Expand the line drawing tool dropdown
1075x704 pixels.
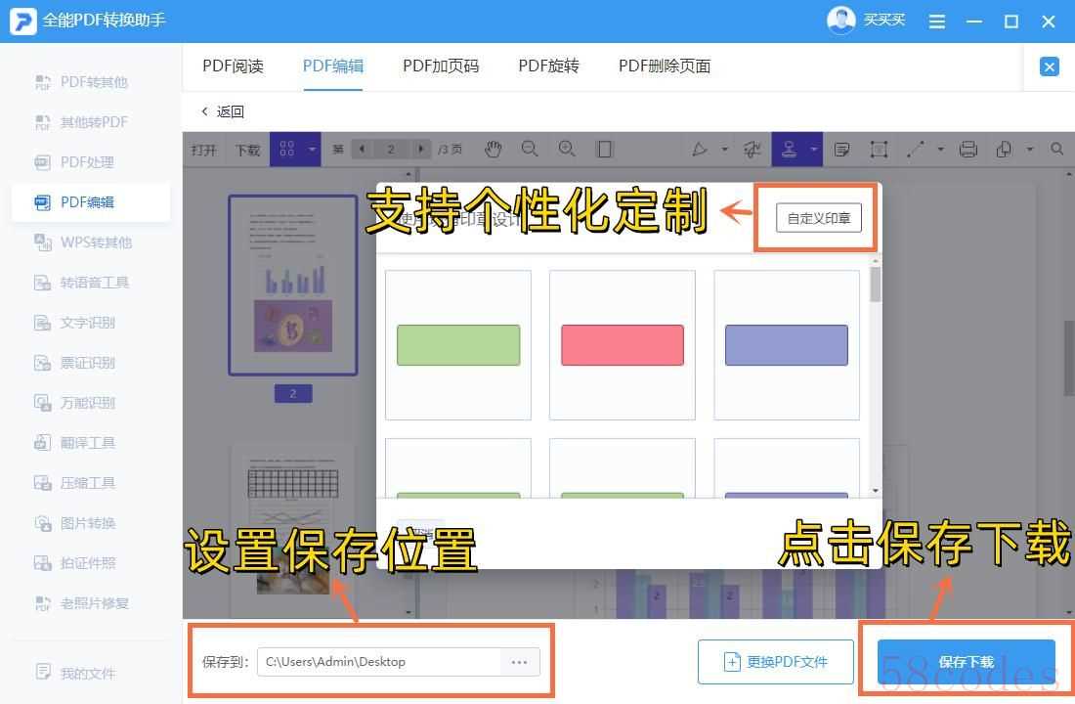tap(940, 150)
